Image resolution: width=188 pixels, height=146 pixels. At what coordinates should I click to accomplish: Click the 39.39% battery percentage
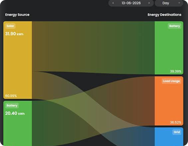pyautogui.click(x=175, y=71)
